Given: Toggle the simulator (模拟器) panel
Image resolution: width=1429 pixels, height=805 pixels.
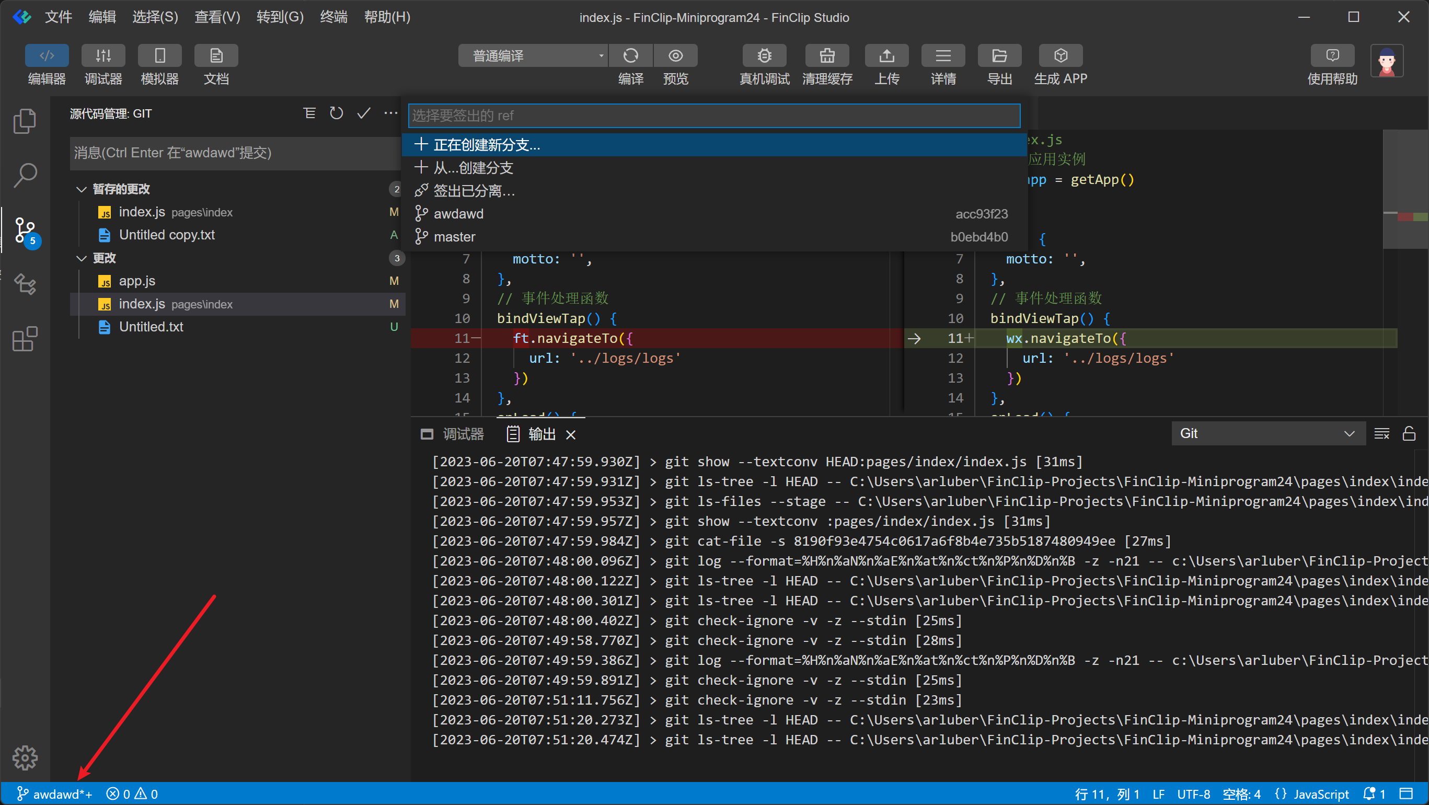Looking at the screenshot, I should pyautogui.click(x=159, y=55).
